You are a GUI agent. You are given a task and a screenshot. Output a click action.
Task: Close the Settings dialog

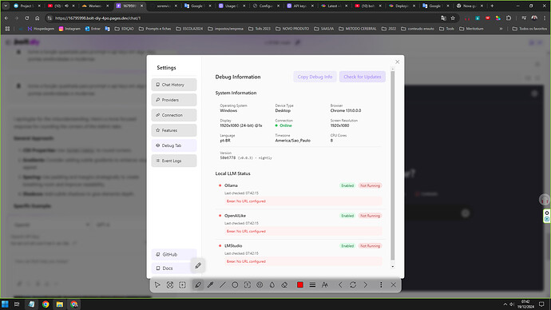(398, 62)
